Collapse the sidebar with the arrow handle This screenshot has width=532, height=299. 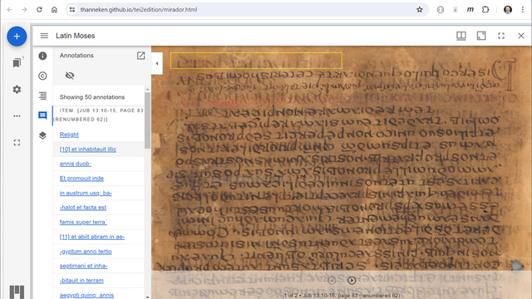pos(157,63)
